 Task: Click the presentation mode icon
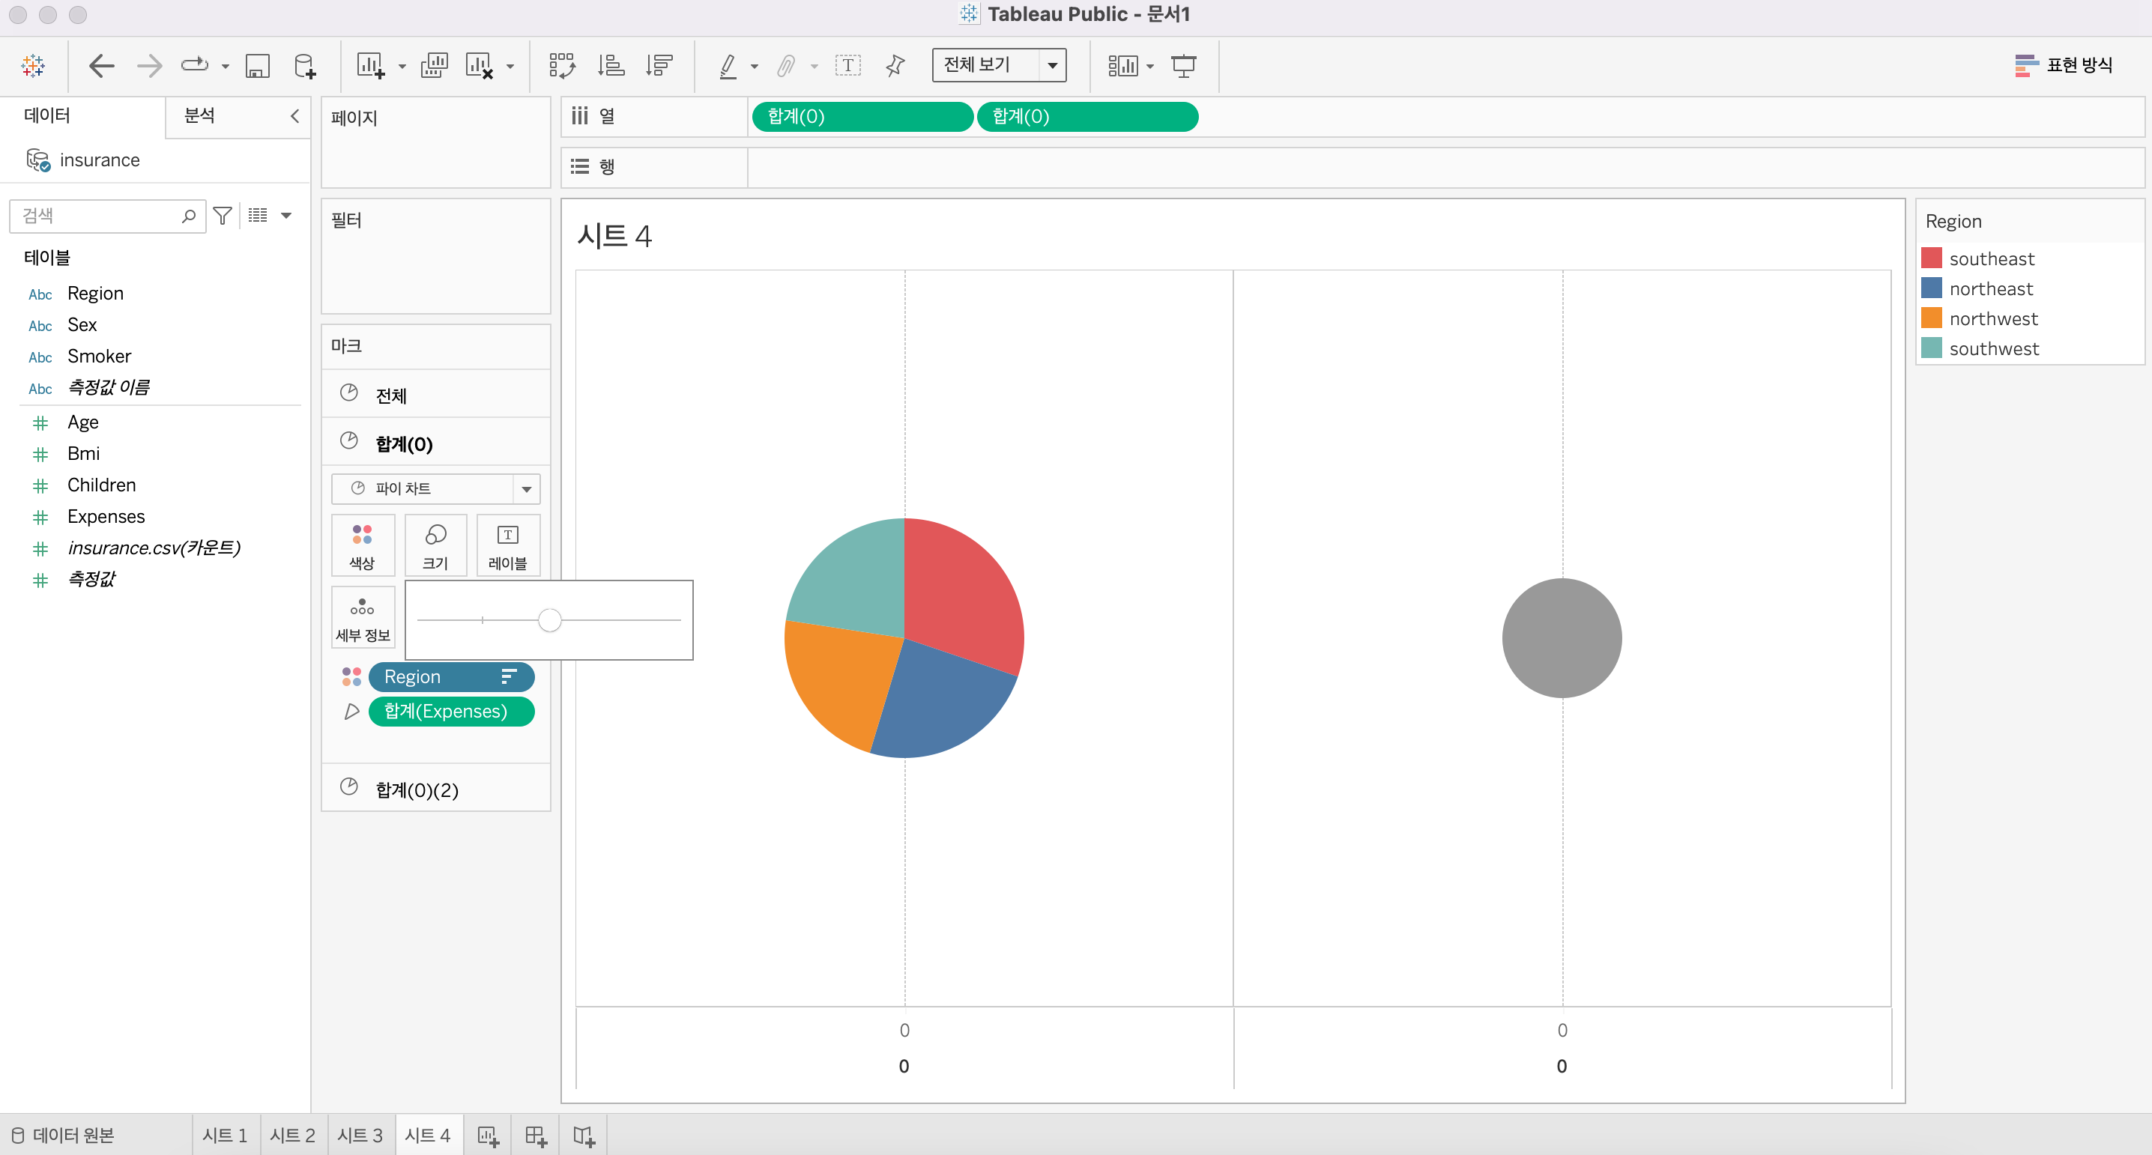(x=1183, y=65)
